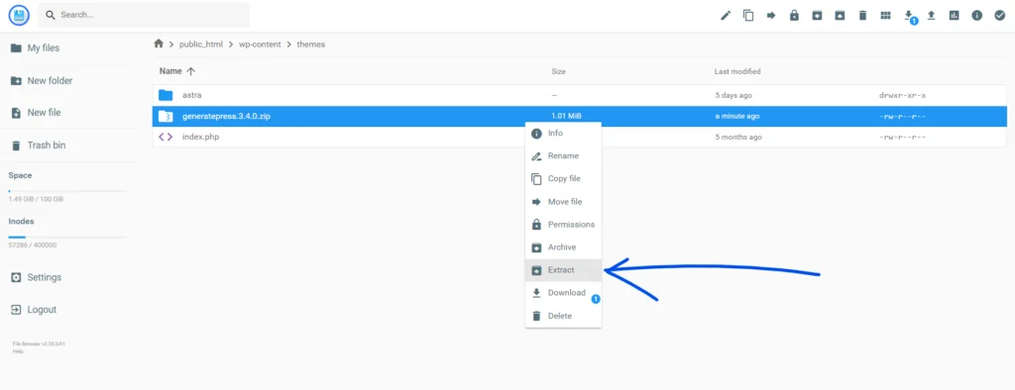Viewport: 1015px width, 390px height.
Task: Click the File Browser logo icon
Action: point(20,15)
